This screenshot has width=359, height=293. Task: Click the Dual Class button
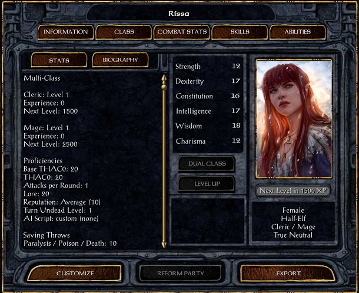click(x=207, y=164)
